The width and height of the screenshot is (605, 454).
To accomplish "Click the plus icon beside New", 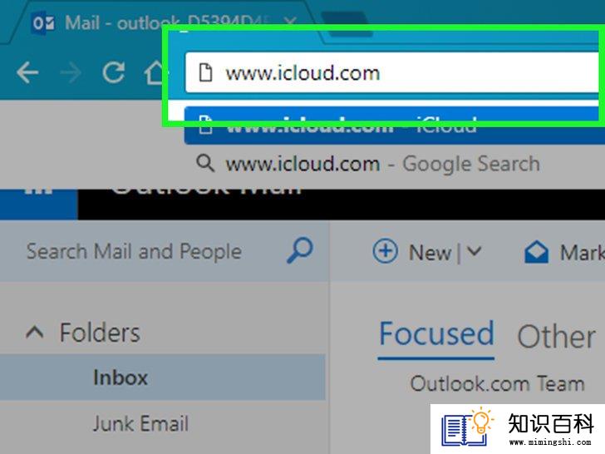I will click(x=385, y=251).
